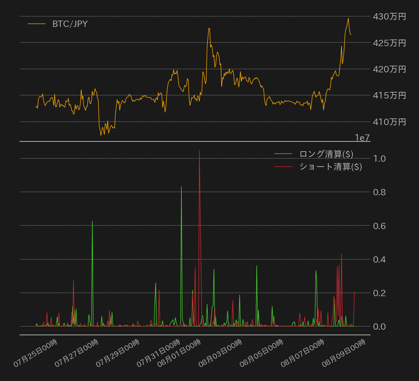
Task: Select the 08月09日00時 date tick
Action: pos(344,353)
